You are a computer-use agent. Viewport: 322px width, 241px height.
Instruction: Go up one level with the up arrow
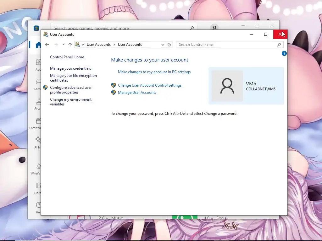coord(70,45)
